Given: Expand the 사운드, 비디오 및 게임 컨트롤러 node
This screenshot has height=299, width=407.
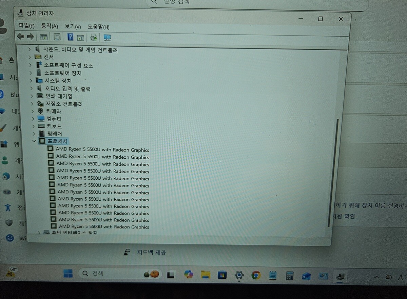Looking at the screenshot, I should click(30, 49).
